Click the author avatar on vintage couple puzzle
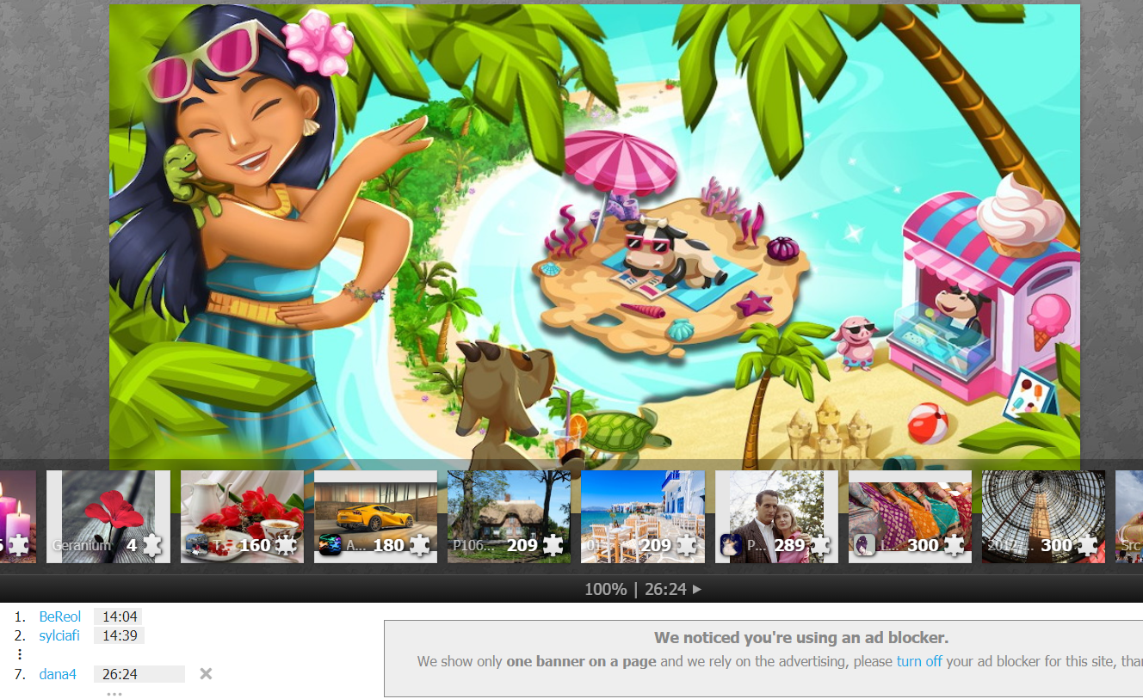 [732, 545]
